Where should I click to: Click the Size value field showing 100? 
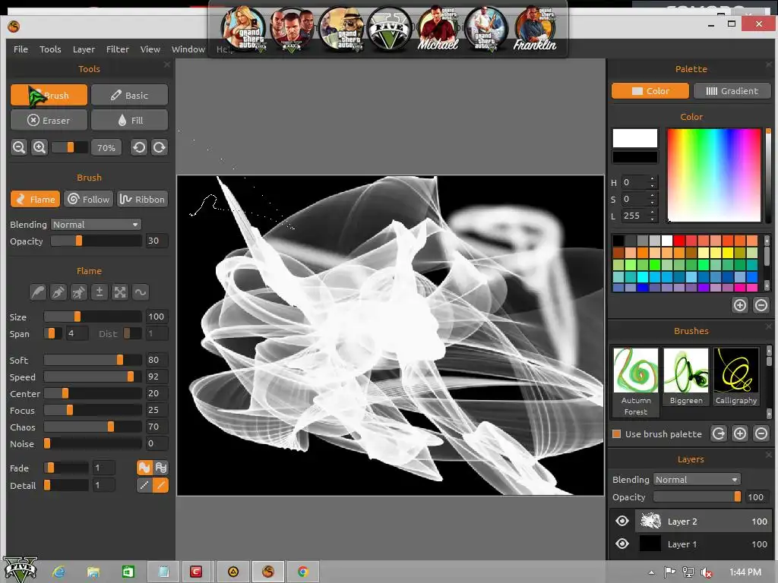click(x=157, y=317)
